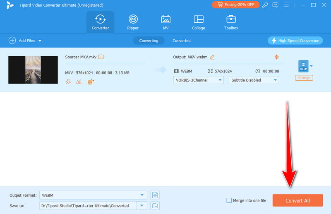Click the Add Files plus icon
The image size is (331, 214).
tap(12, 40)
